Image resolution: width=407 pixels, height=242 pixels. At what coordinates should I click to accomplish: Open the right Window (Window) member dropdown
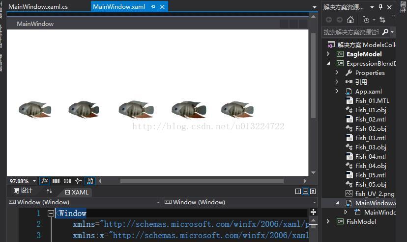[x=314, y=202]
